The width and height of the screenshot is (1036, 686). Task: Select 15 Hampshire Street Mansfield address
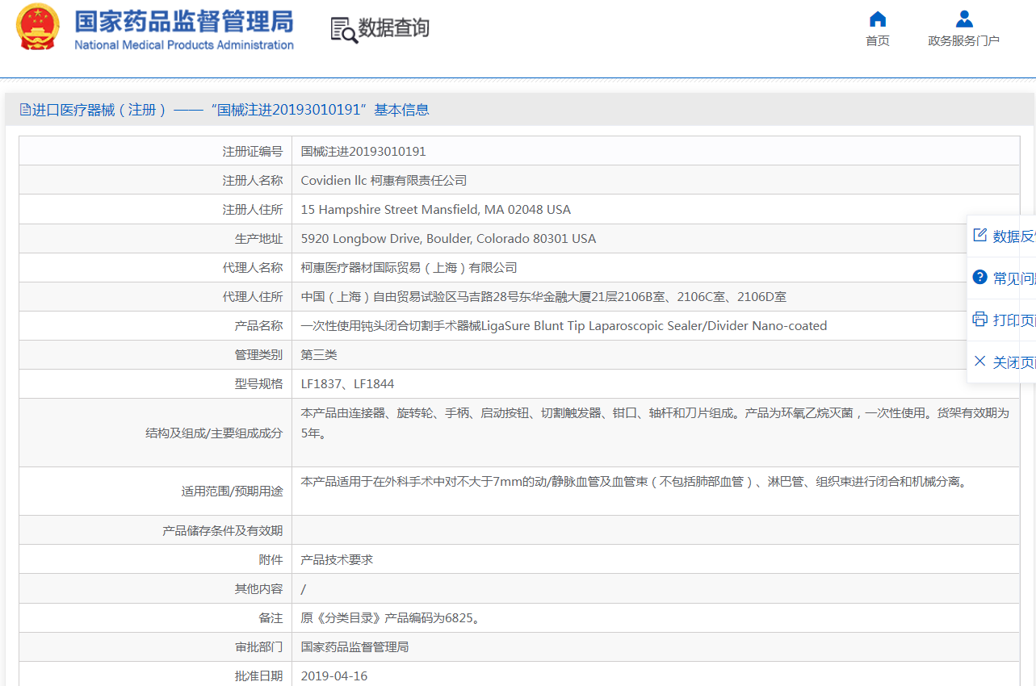436,209
